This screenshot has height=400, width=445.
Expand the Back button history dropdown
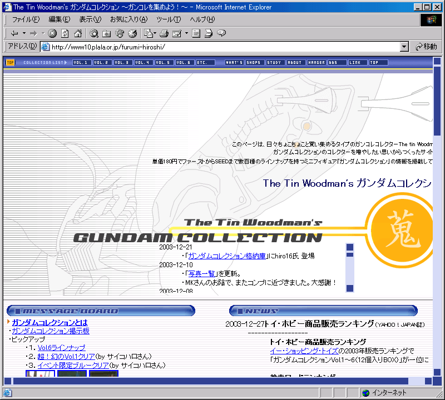click(x=24, y=33)
